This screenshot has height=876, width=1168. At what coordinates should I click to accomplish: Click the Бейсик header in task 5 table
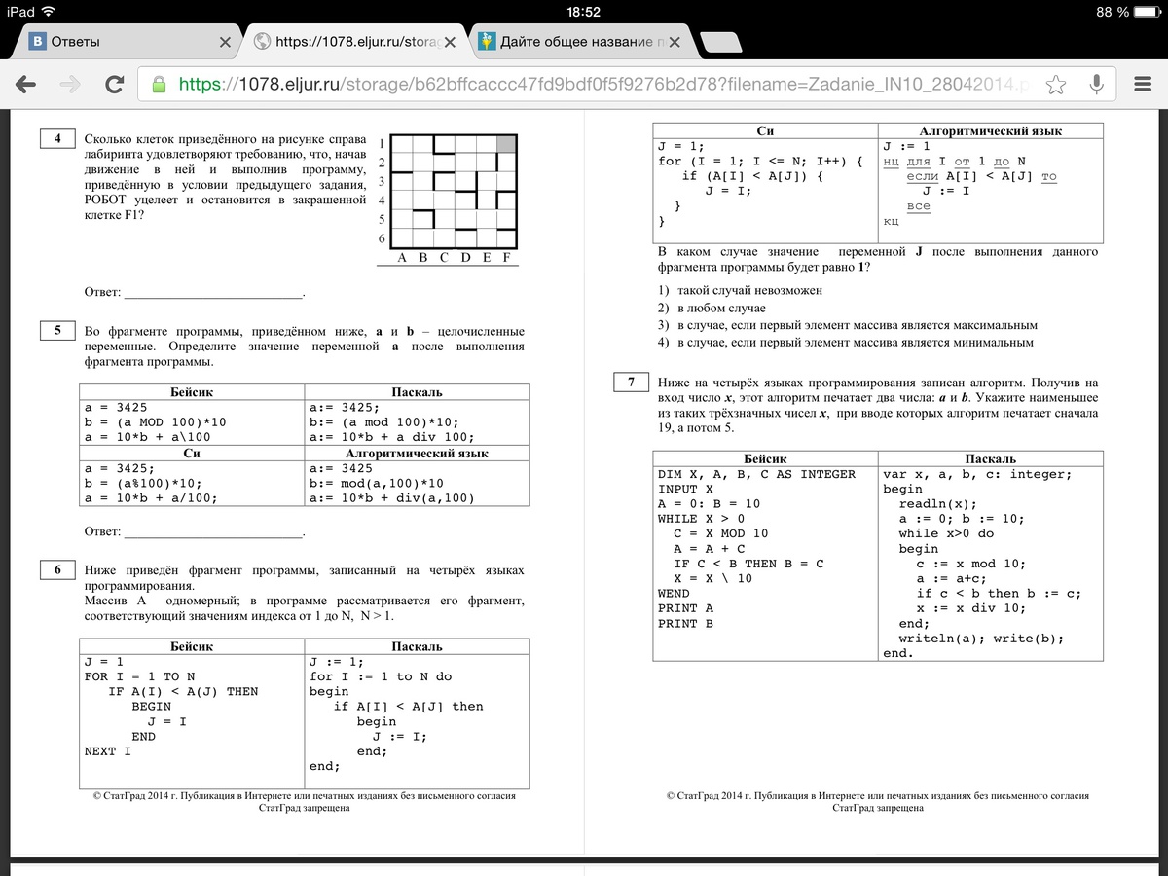pyautogui.click(x=192, y=392)
